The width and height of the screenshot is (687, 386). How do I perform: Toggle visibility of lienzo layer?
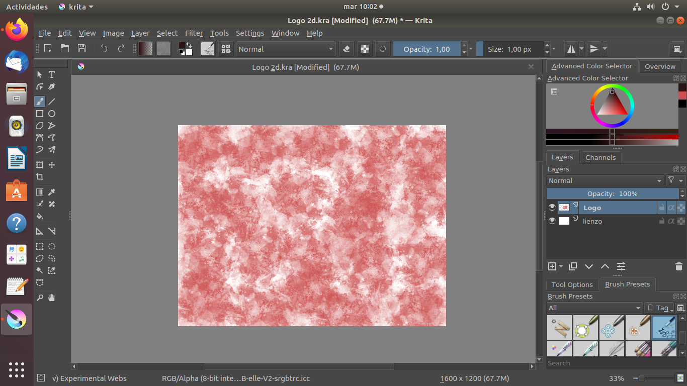(x=552, y=221)
